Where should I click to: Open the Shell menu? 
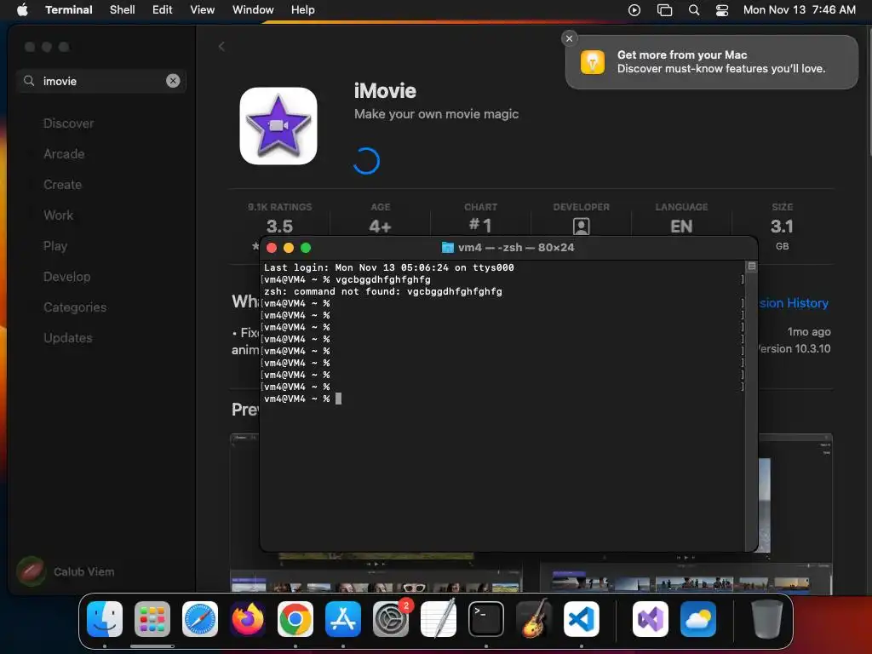tap(123, 9)
